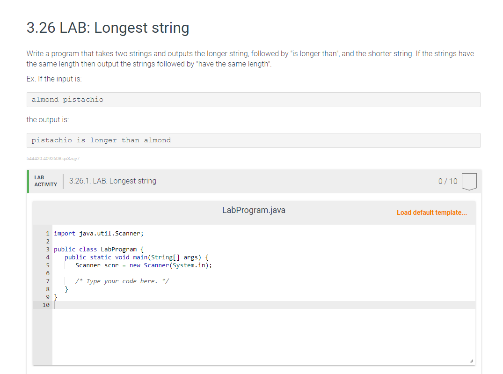The width and height of the screenshot is (503, 374).
Task: Click the 'public static void main' line
Action: [x=136, y=257]
